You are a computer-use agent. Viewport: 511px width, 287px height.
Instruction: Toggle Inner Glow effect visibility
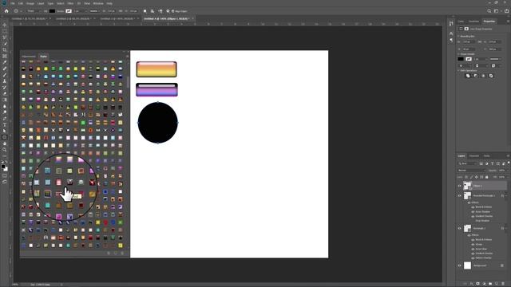pyautogui.click(x=473, y=249)
